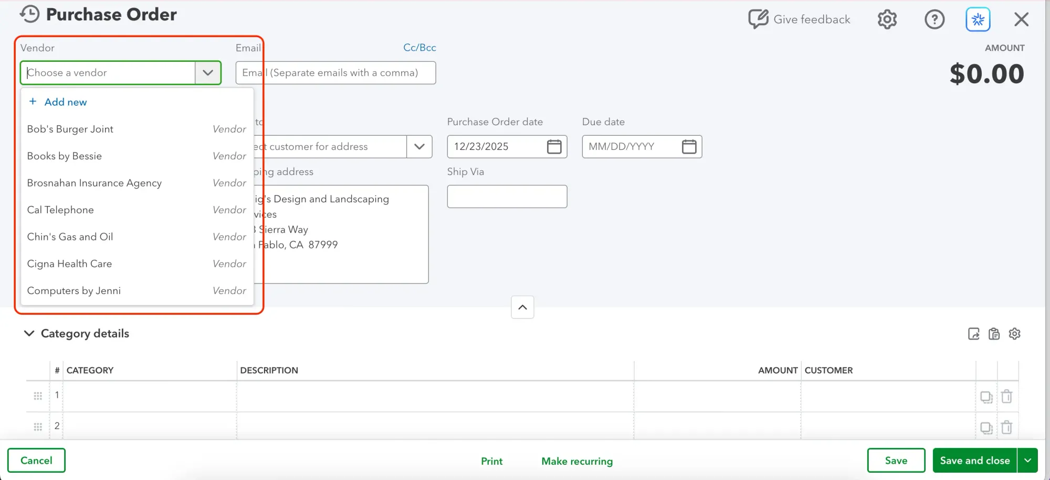Click the Give feedback icon
This screenshot has height=480, width=1050.
click(758, 19)
